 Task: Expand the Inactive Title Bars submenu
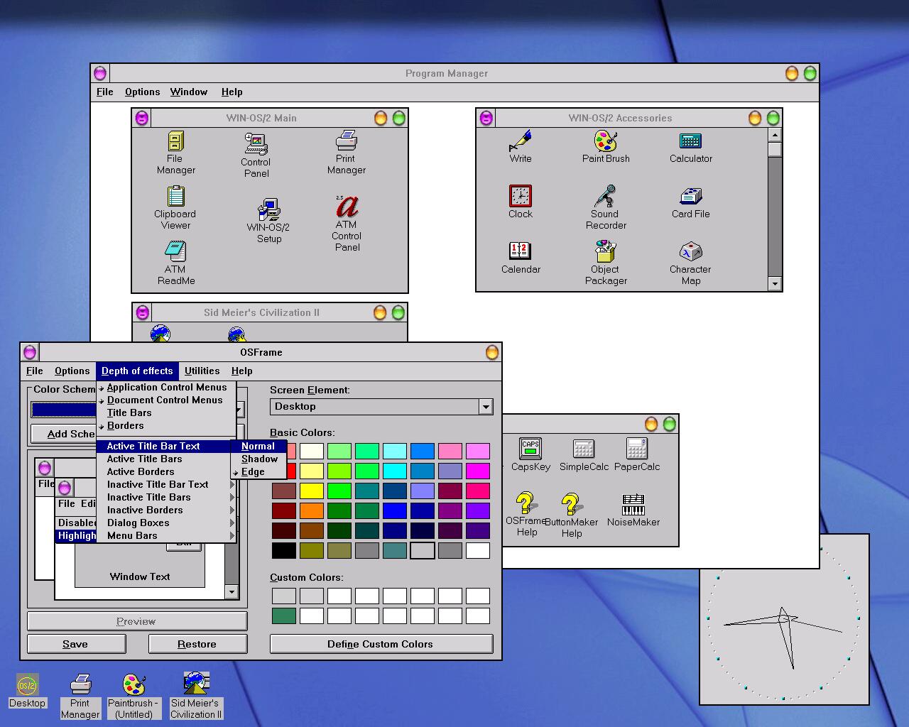coord(148,497)
